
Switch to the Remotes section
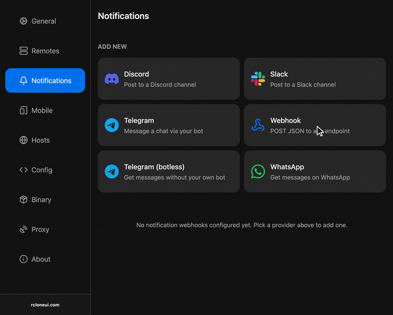(x=45, y=51)
